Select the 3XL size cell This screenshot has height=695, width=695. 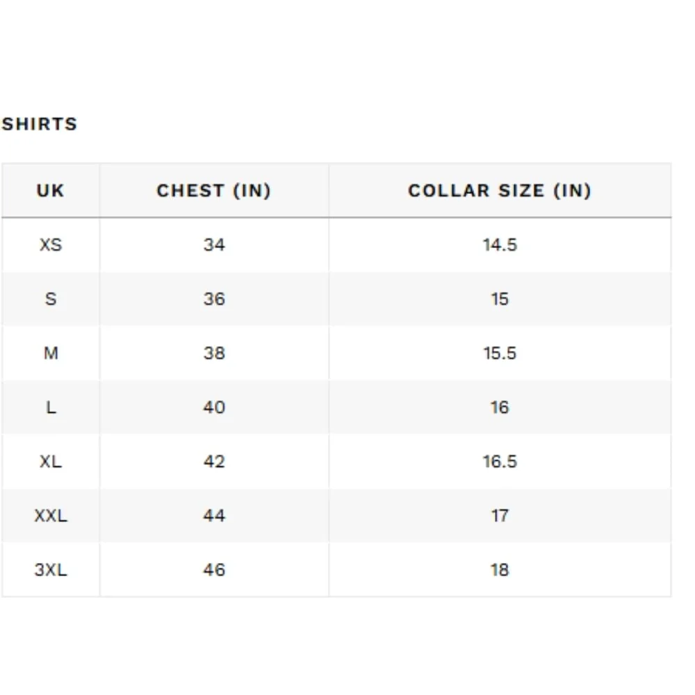point(51,570)
